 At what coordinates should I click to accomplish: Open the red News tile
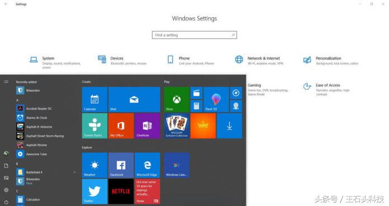click(148, 192)
